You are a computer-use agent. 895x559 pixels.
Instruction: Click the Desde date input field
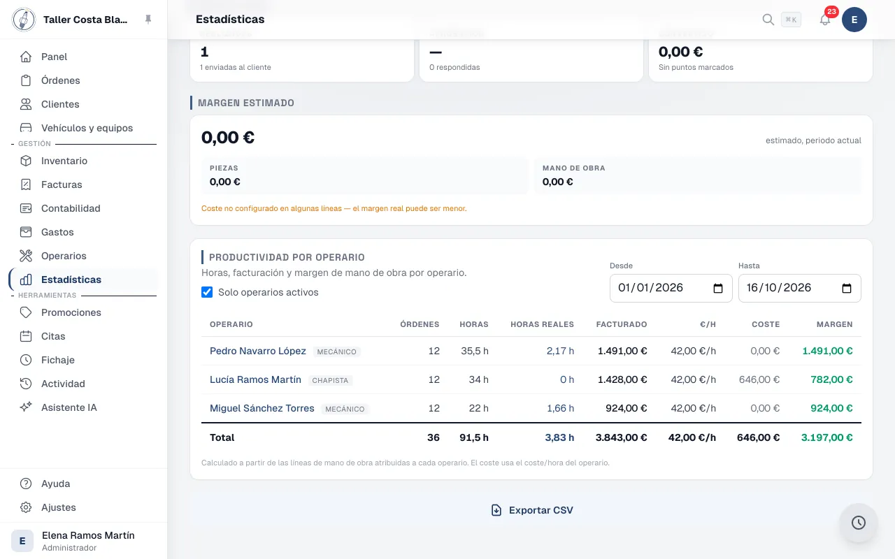[x=671, y=288]
